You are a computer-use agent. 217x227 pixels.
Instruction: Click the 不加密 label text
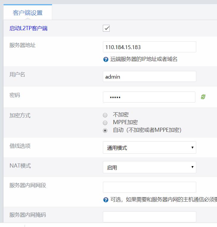[x=121, y=115]
